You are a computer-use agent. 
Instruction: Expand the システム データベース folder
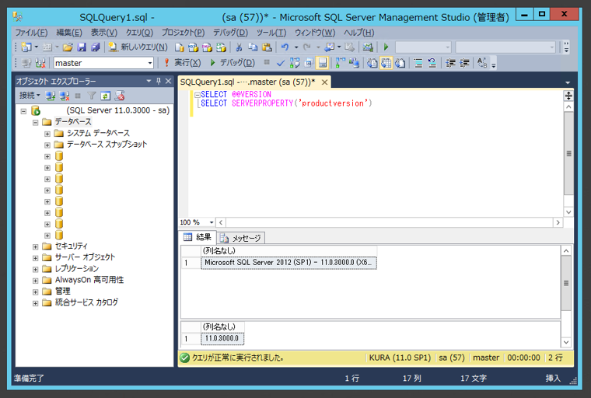point(47,134)
